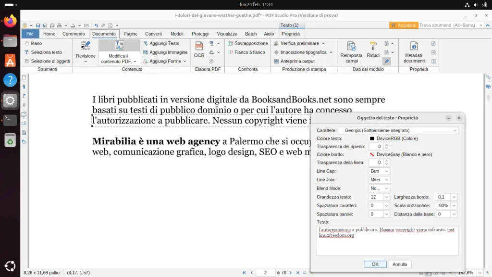
Task: Open the Batch menu tab
Action: point(252,34)
